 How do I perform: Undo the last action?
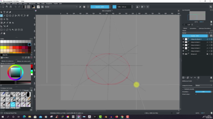pyautogui.click(x=16, y=7)
